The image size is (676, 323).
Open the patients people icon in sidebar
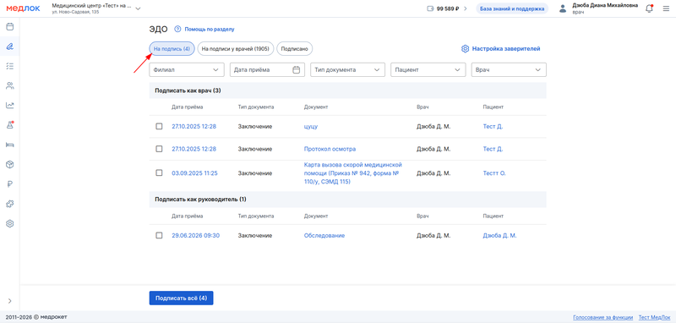9,85
